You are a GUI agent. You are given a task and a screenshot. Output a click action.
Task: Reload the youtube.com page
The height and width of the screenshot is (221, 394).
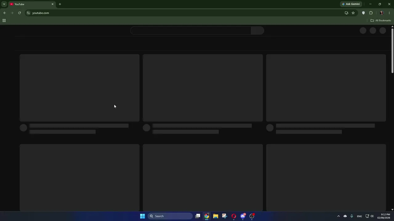[19, 13]
